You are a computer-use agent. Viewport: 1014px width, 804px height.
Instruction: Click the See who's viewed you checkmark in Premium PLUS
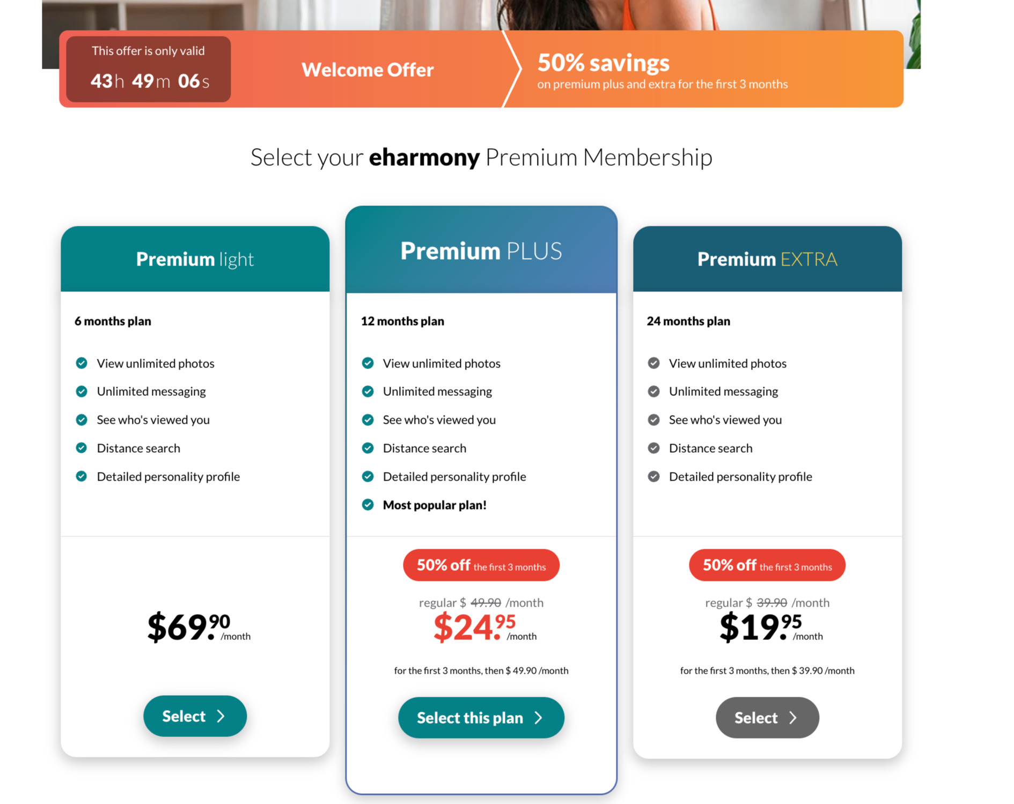click(368, 419)
